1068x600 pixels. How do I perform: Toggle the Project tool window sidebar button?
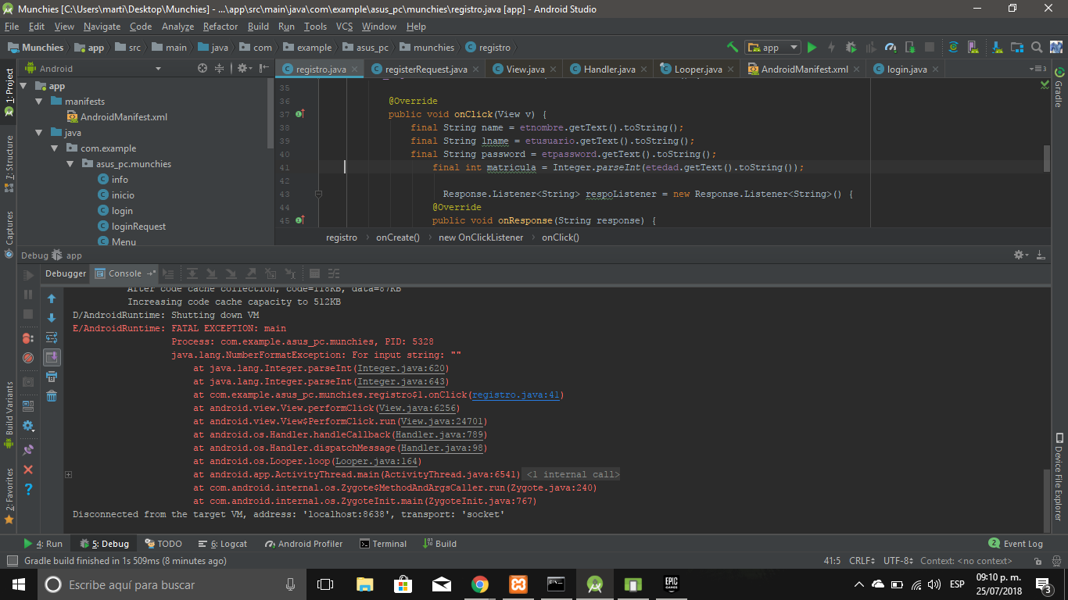point(9,92)
